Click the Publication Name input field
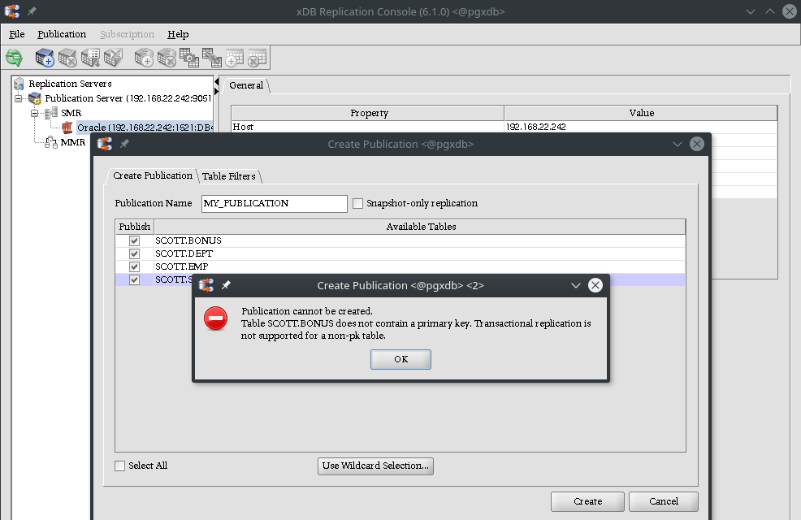801x520 pixels. coord(275,203)
